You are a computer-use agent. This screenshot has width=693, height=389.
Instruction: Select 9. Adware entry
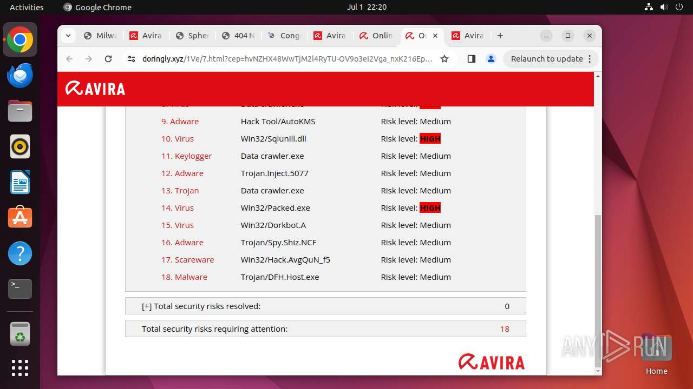point(180,121)
